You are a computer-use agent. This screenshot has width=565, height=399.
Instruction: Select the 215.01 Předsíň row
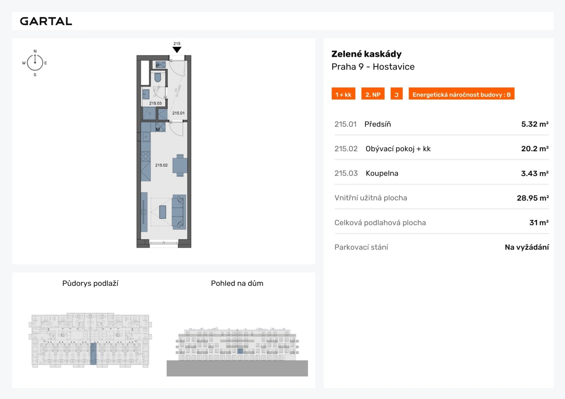tap(441, 124)
